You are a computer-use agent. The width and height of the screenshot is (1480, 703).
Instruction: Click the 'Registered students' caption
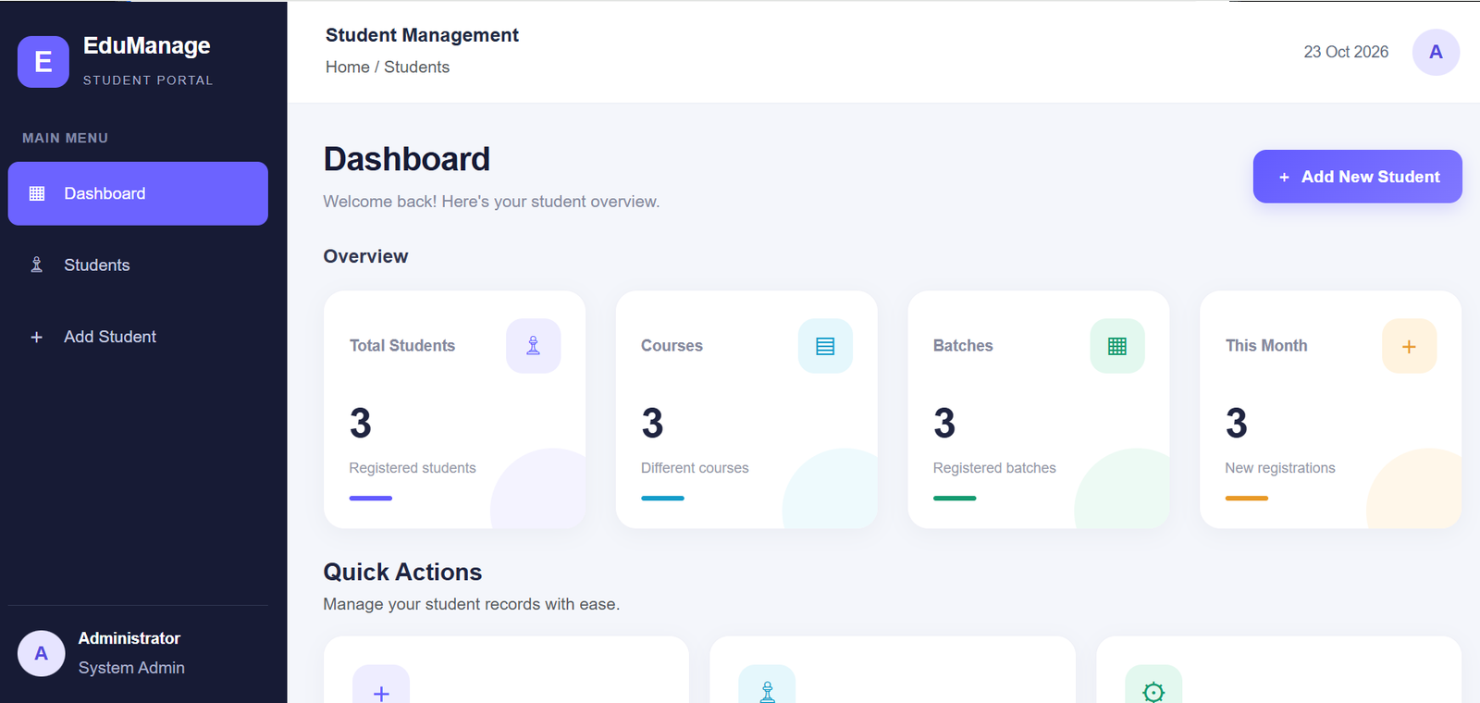coord(413,468)
